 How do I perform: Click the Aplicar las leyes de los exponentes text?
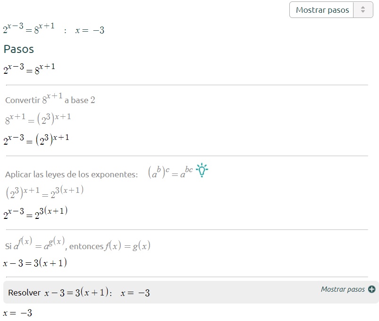point(72,174)
